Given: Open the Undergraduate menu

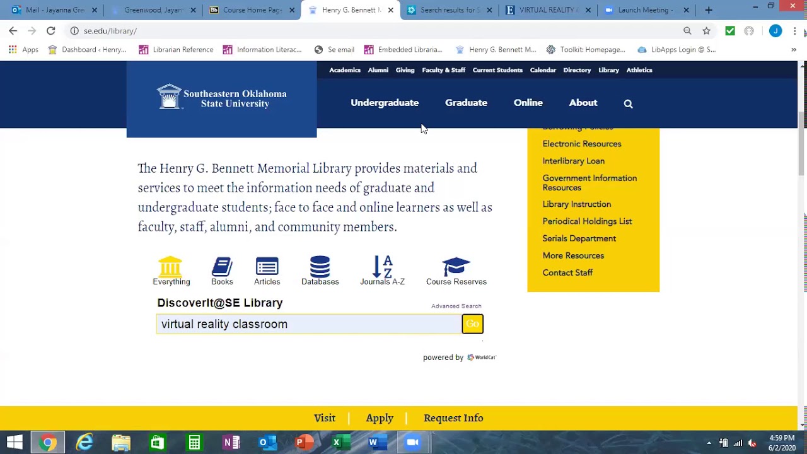Looking at the screenshot, I should 385,103.
